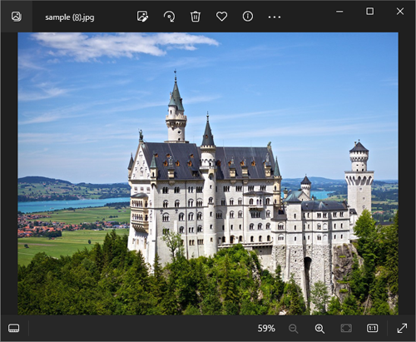Click the zoom in magnifier icon

[319, 329]
